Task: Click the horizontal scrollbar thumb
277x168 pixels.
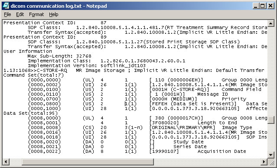Action: (88, 162)
